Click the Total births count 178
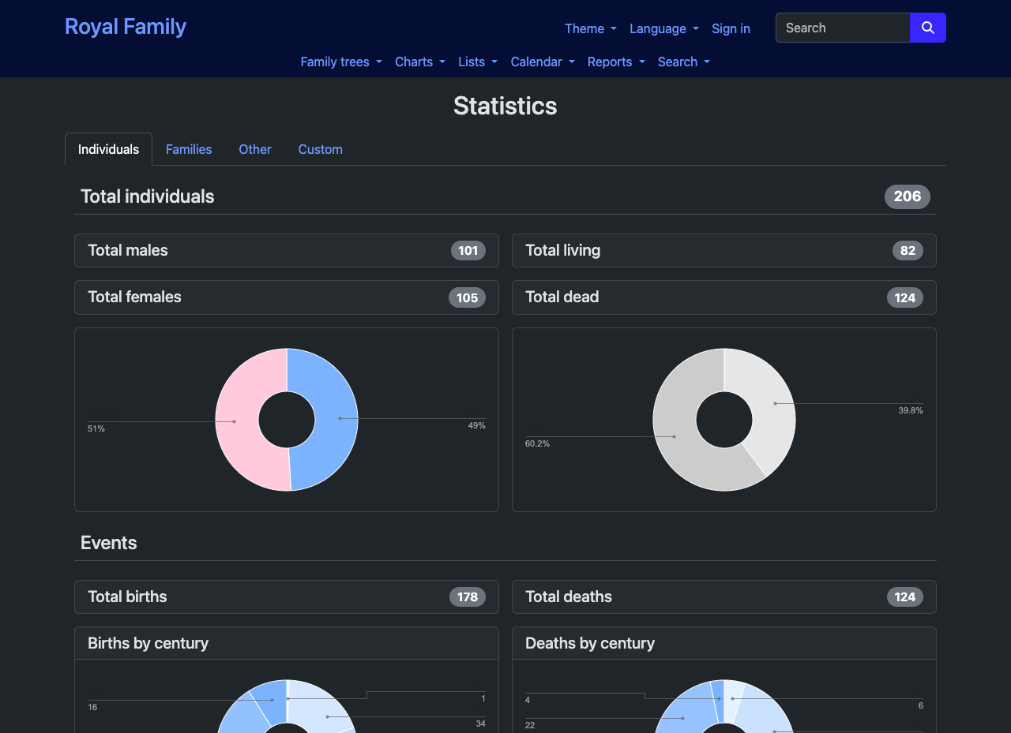 tap(468, 596)
